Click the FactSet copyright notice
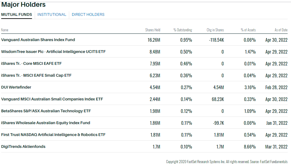291x164 pixels. 227,162
